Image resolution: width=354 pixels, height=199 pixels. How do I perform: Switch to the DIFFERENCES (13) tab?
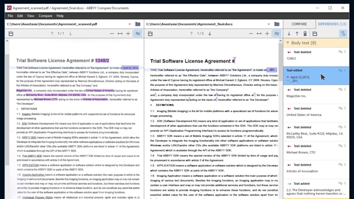tap(332, 24)
